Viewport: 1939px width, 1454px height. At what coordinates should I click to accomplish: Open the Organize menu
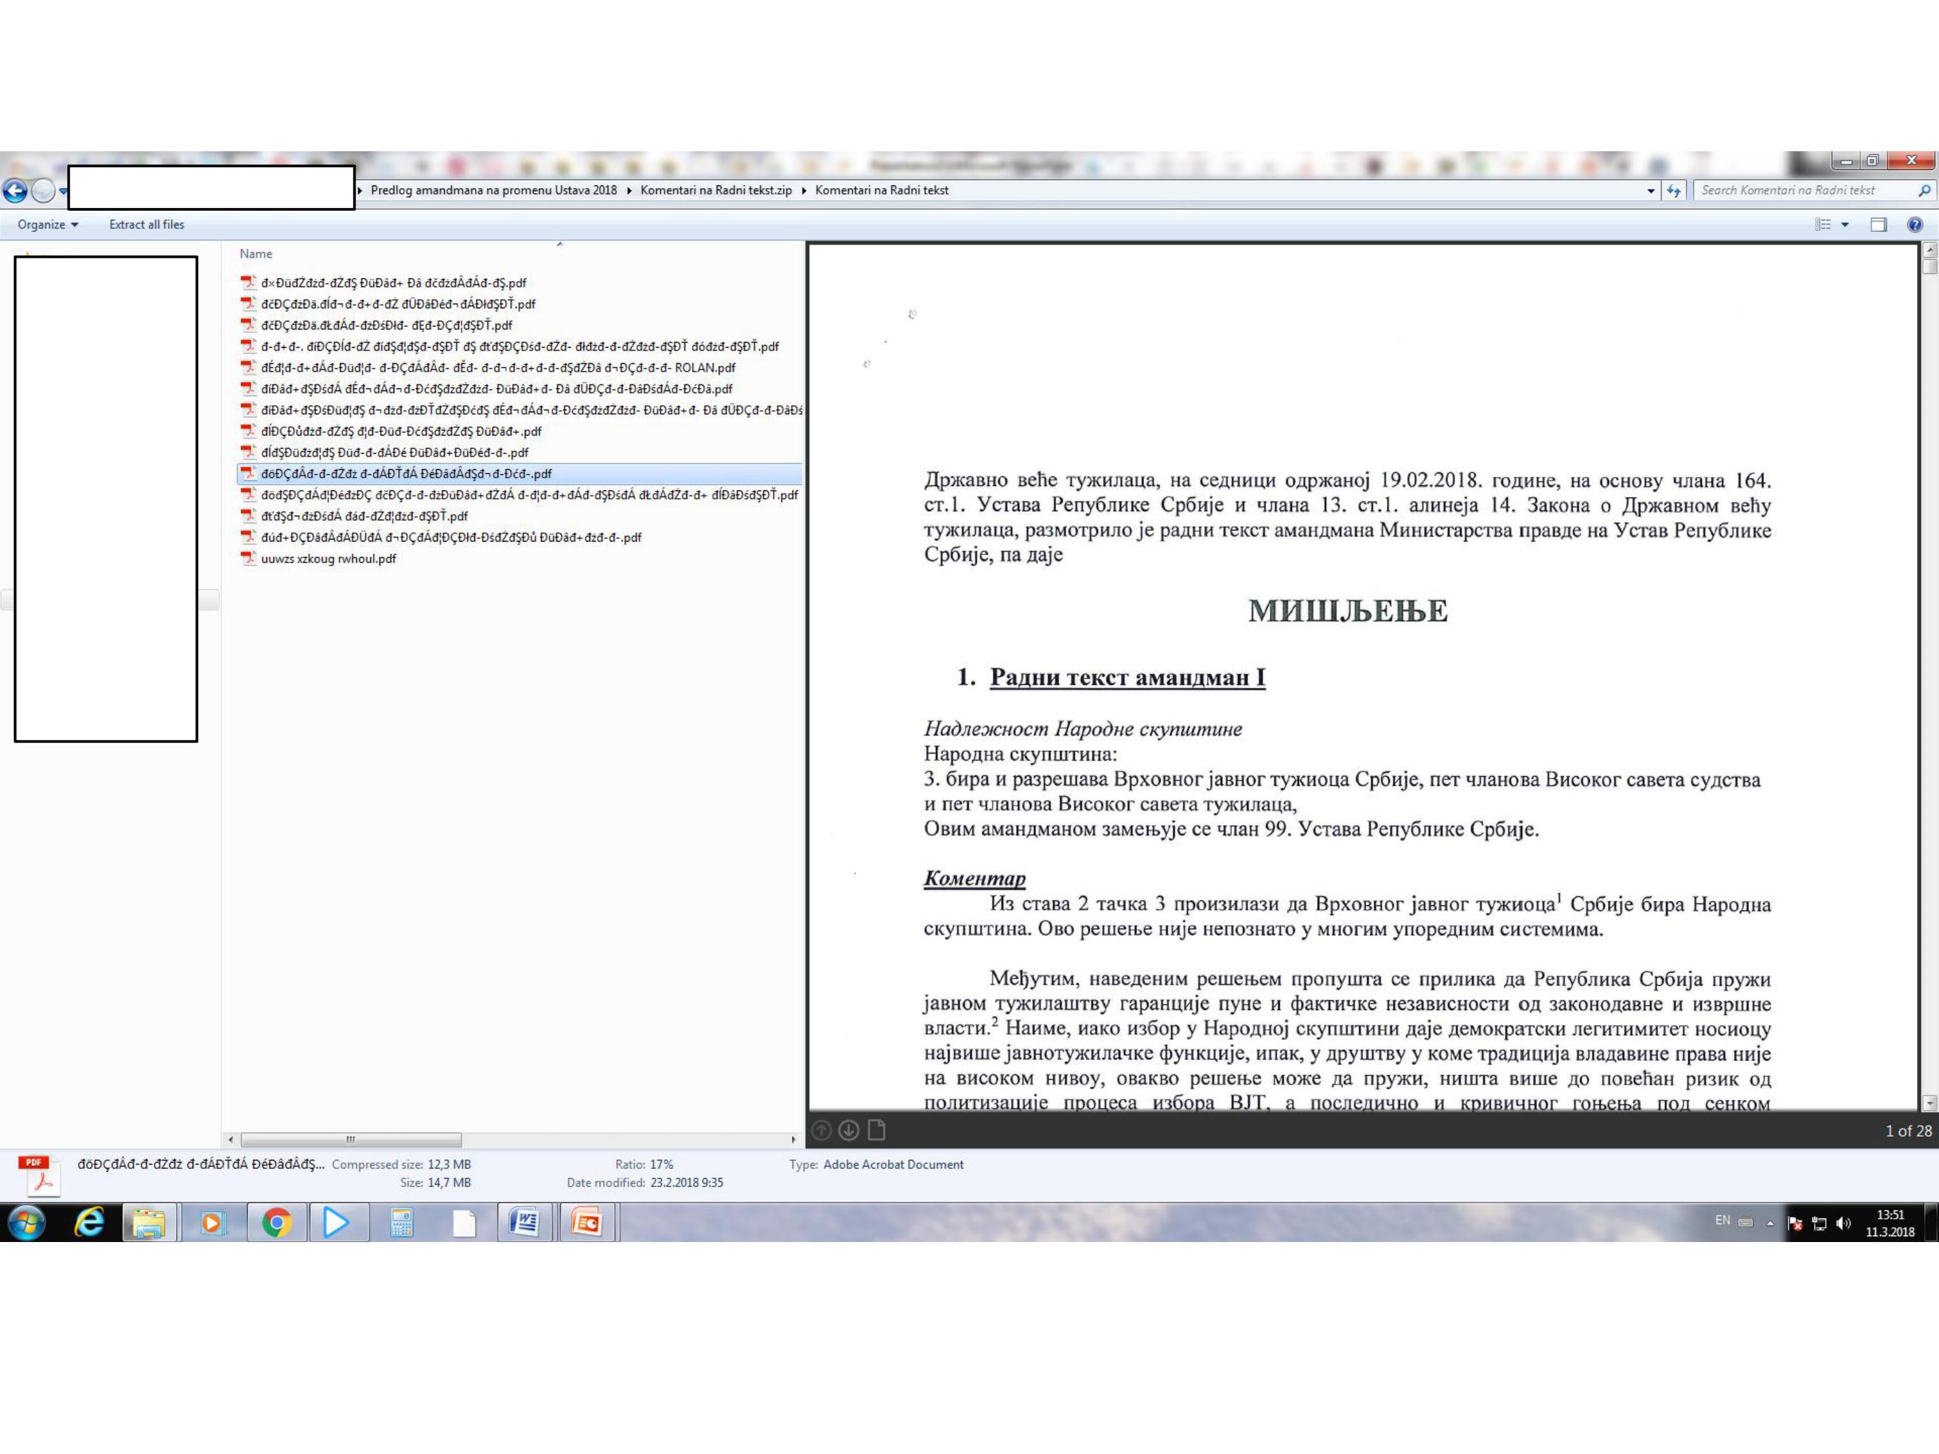tap(47, 224)
